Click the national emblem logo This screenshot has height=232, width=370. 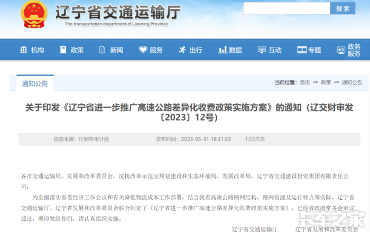(x=34, y=14)
